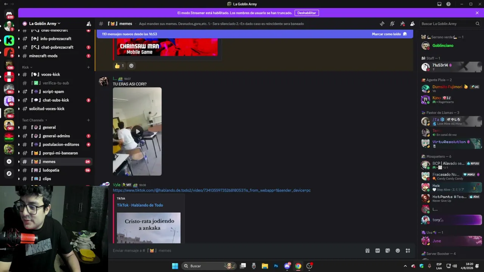The image size is (484, 272).
Task: Open VirtuResolution member profile
Action: [451, 144]
